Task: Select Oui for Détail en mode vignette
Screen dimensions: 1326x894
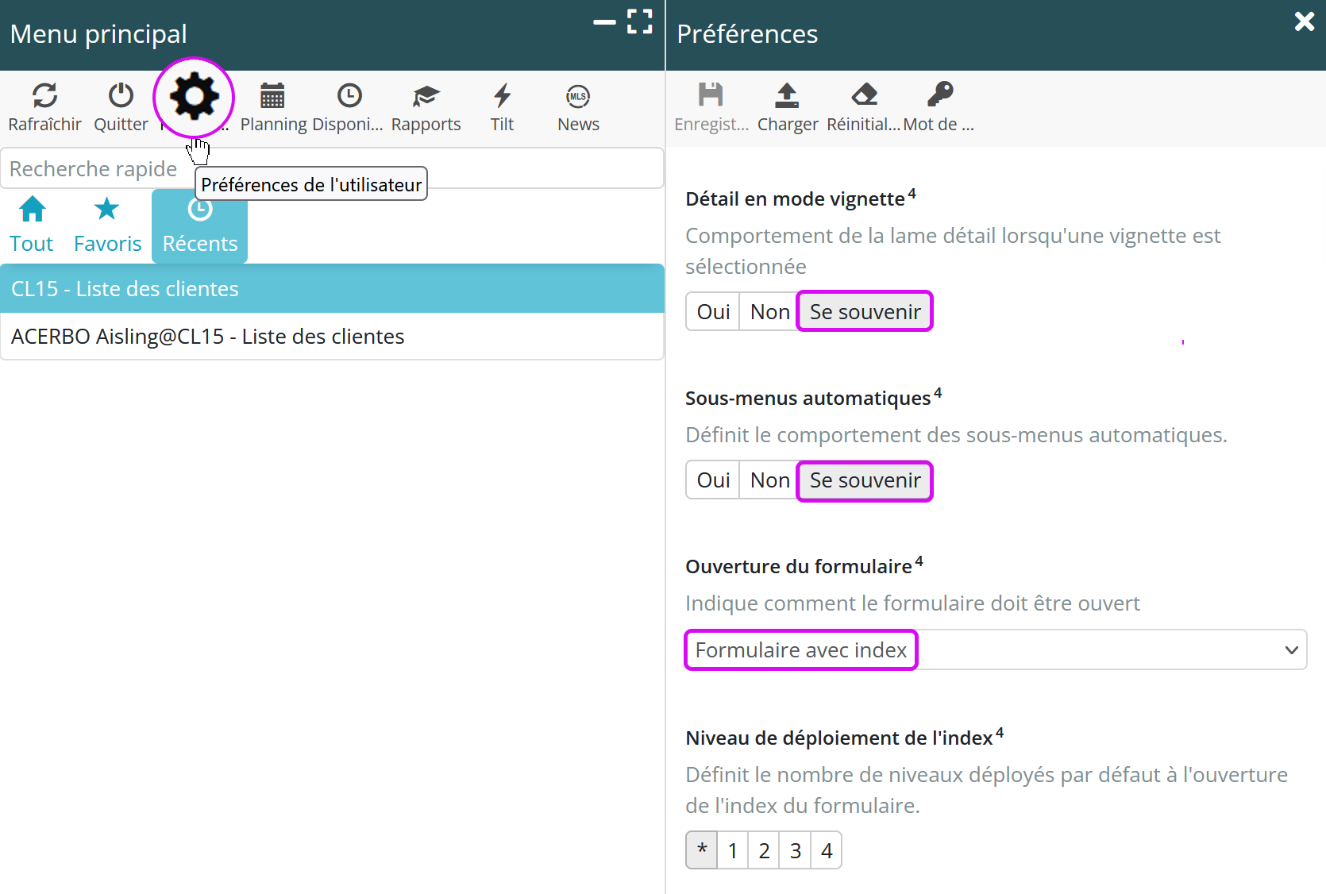Action: coord(713,312)
